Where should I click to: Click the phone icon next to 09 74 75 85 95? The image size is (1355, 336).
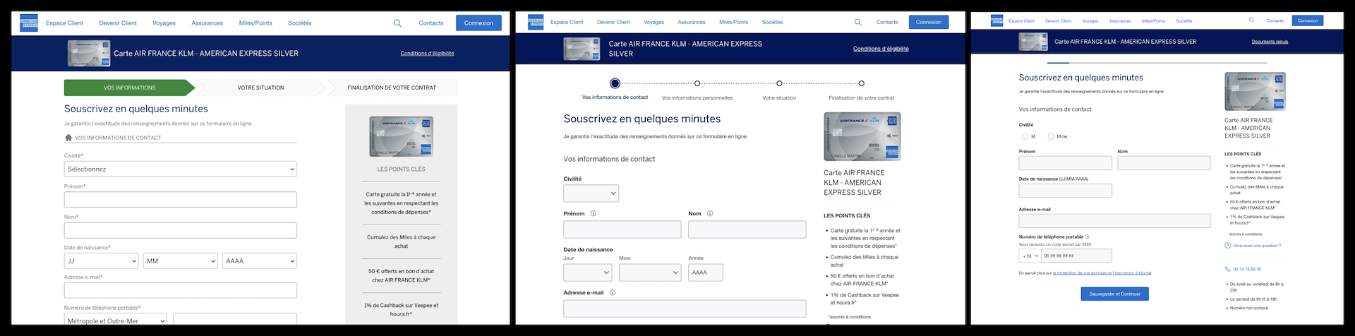(x=1228, y=269)
